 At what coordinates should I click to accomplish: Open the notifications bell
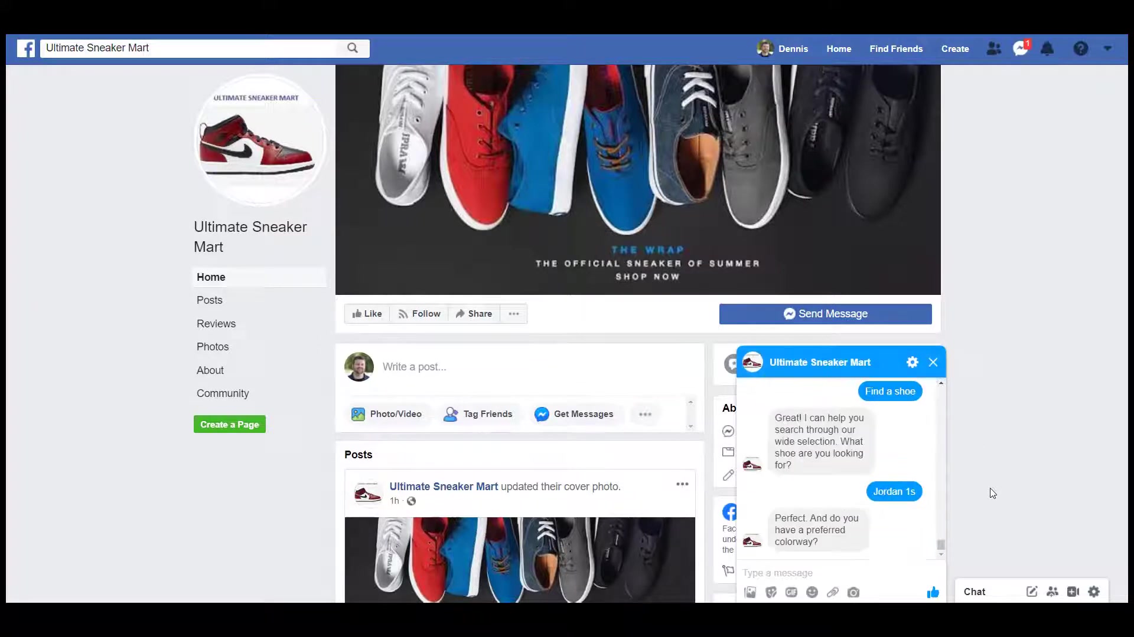tap(1047, 49)
